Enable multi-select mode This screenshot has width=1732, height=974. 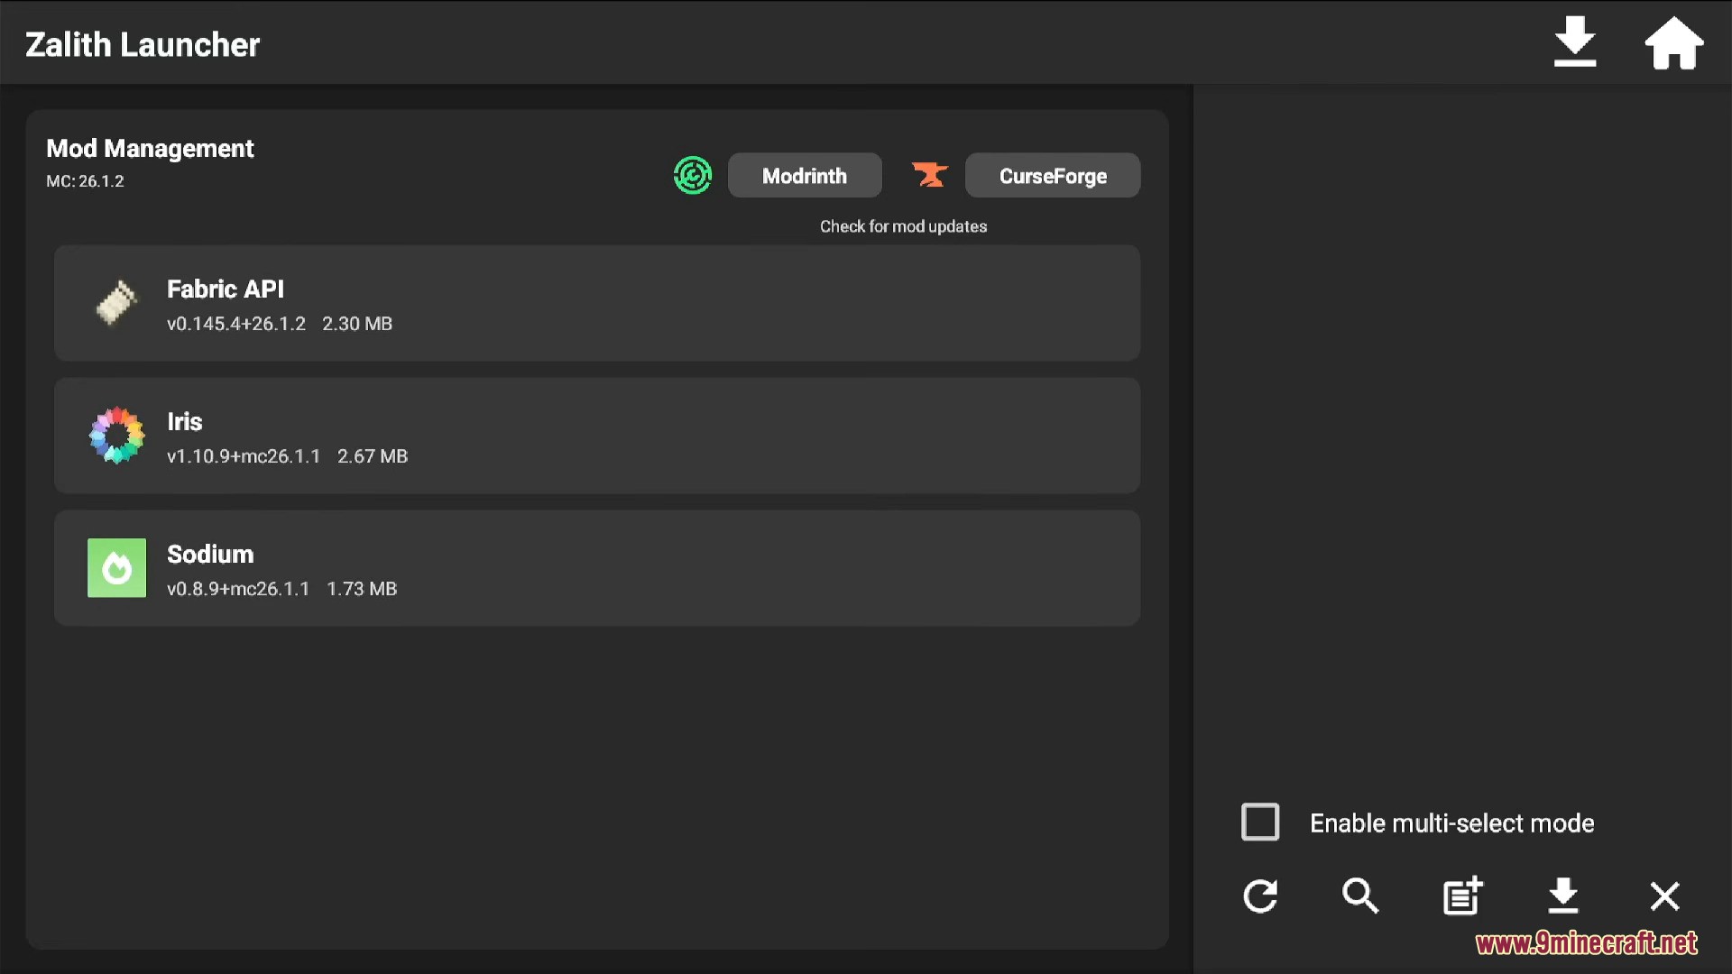point(1260,822)
